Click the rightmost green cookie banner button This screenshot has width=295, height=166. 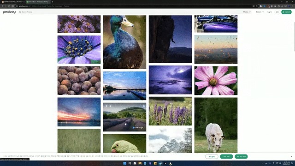click(241, 157)
